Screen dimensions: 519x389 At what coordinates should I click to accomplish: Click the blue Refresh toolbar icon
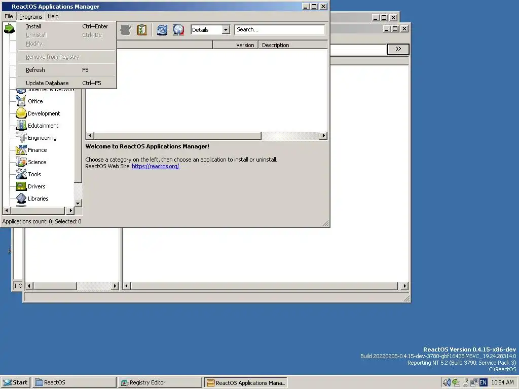pyautogui.click(x=162, y=30)
